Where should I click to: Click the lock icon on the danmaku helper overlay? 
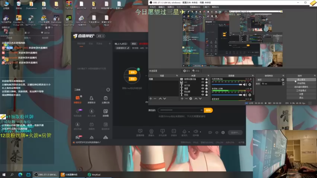46,27
